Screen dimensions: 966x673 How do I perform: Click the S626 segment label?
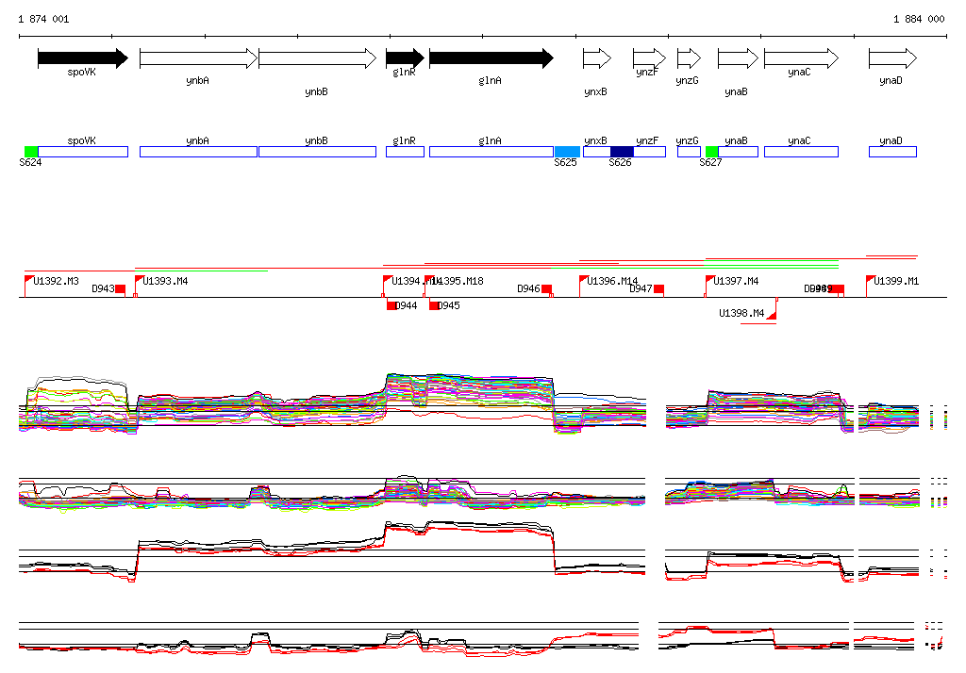[x=620, y=162]
